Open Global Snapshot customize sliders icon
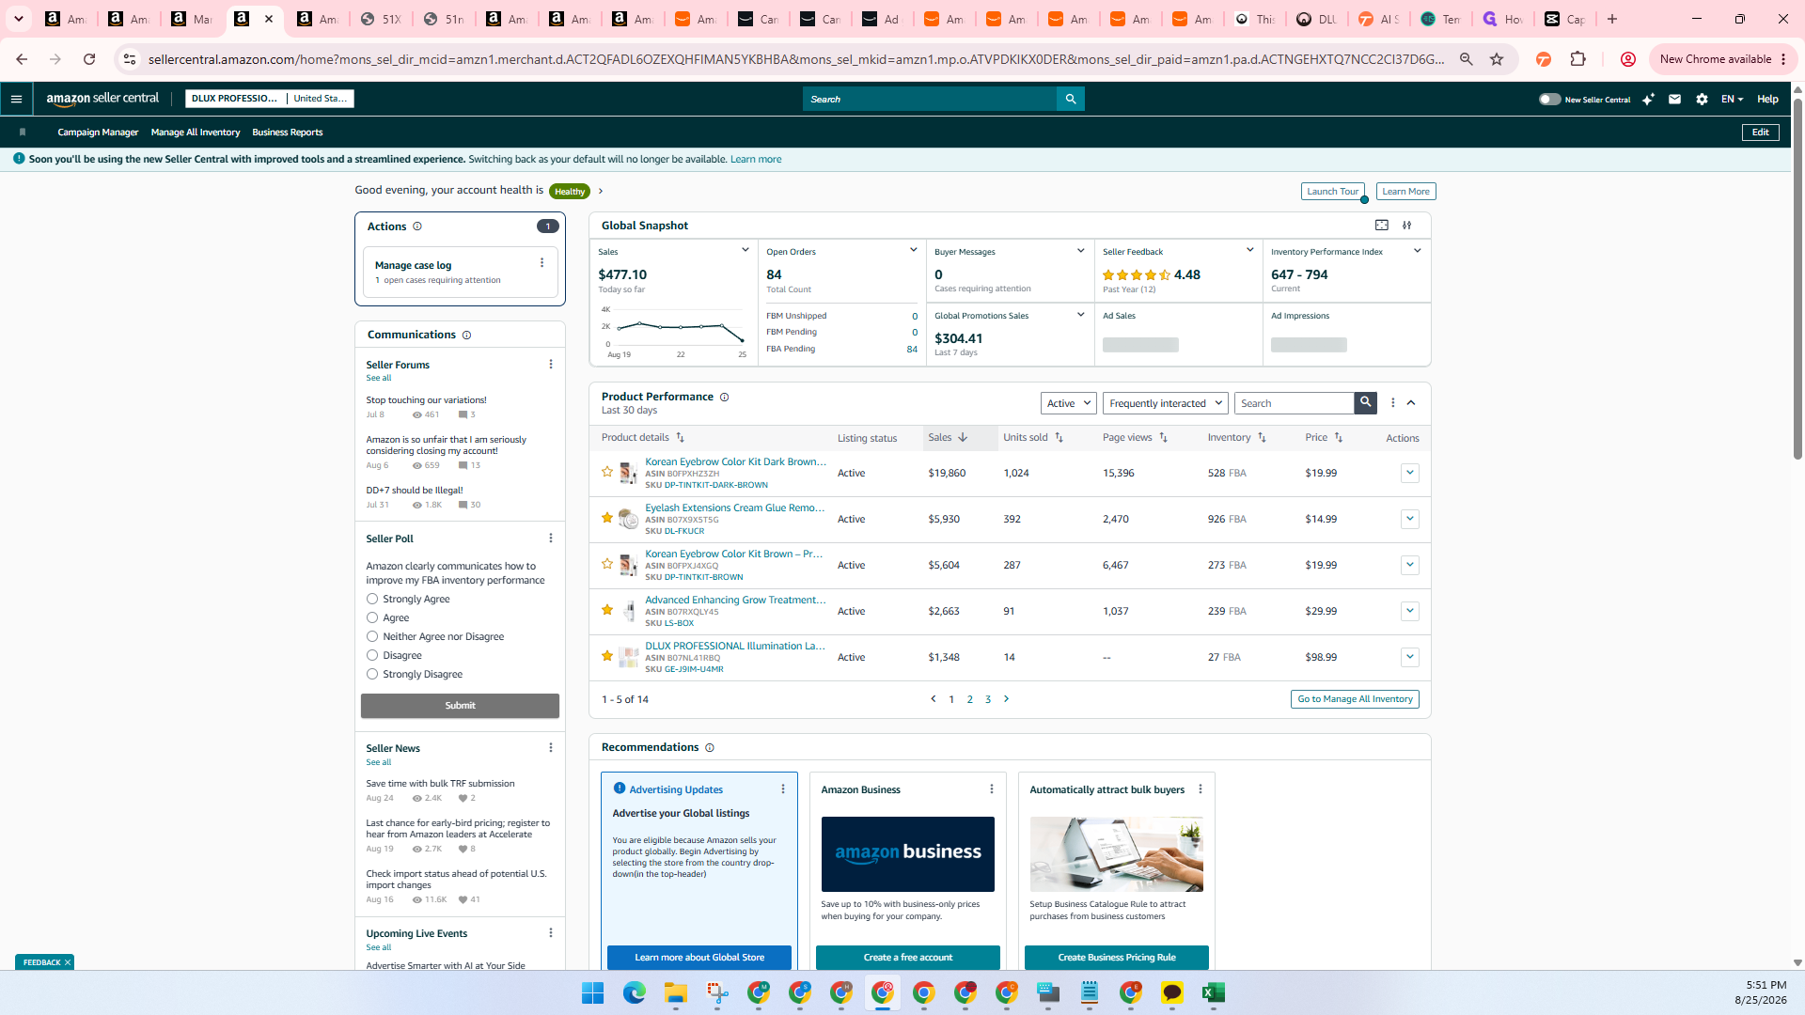This screenshot has width=1805, height=1015. coord(1407,226)
